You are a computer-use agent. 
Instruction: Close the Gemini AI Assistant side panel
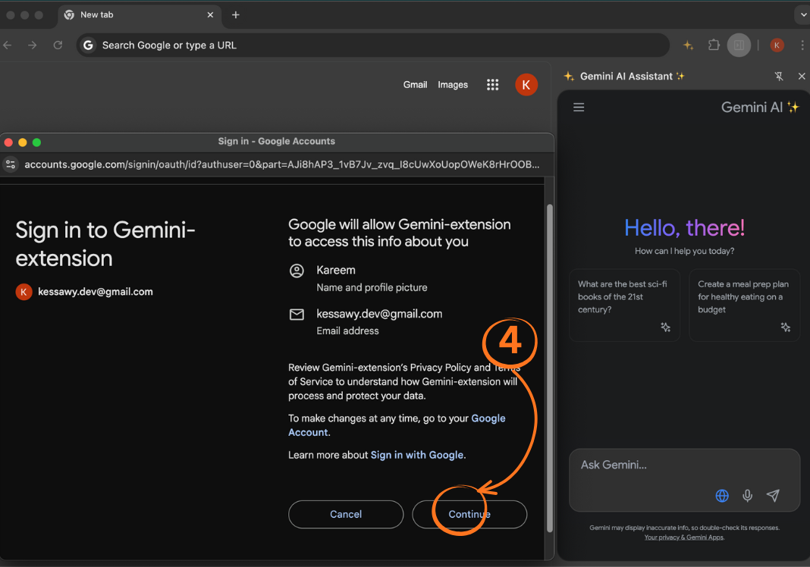(x=802, y=77)
